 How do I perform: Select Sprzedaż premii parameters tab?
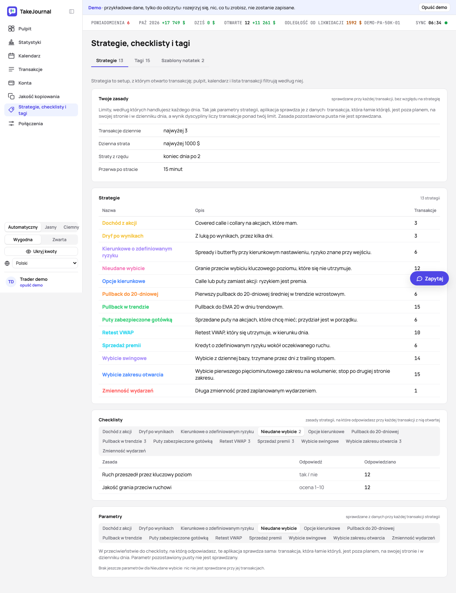265,538
